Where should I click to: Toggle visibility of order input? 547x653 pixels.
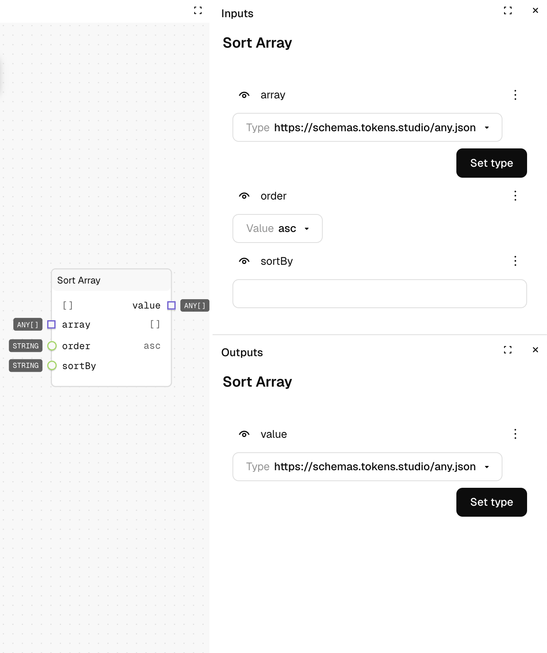[244, 196]
